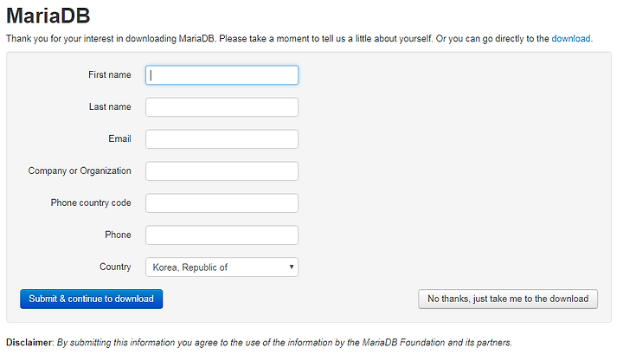Click the Email label text

pyautogui.click(x=119, y=138)
